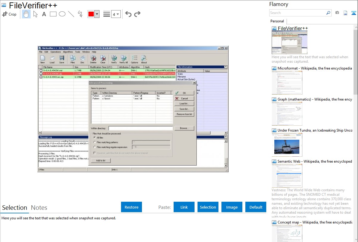Choose the freehand scribble tool

click(x=80, y=14)
